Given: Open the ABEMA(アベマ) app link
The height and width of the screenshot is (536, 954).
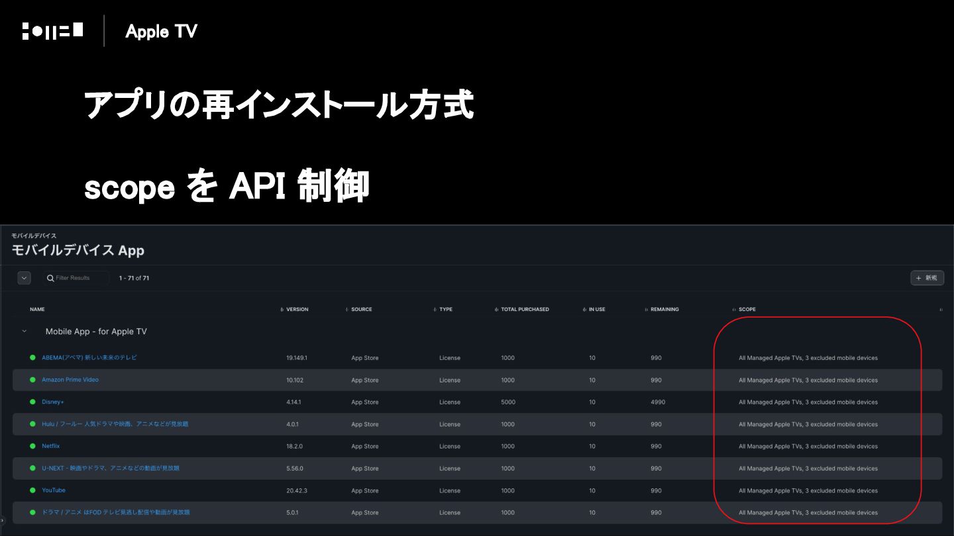Looking at the screenshot, I should tap(89, 358).
